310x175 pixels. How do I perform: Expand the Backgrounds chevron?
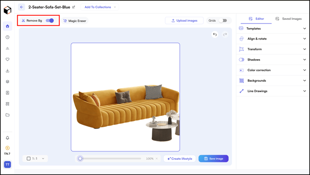(304, 80)
